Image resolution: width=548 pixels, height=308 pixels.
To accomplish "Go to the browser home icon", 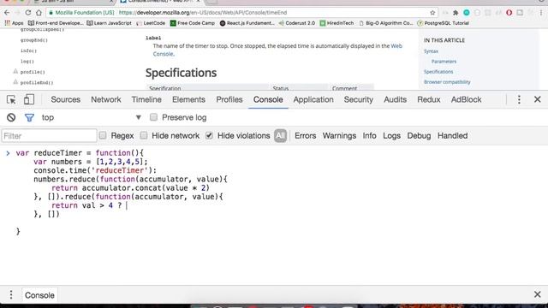I will click(39, 13).
